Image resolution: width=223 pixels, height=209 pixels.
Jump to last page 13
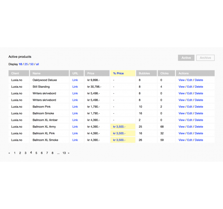tap(64, 153)
